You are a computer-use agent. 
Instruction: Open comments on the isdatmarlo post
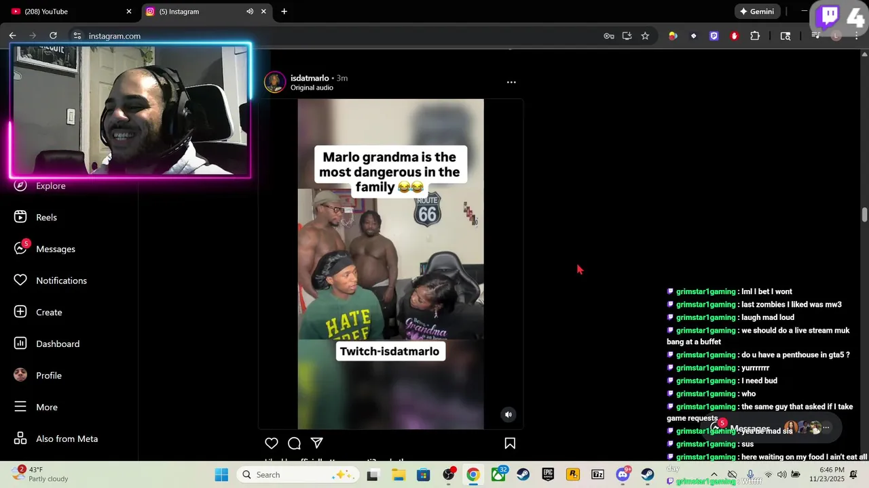point(294,443)
